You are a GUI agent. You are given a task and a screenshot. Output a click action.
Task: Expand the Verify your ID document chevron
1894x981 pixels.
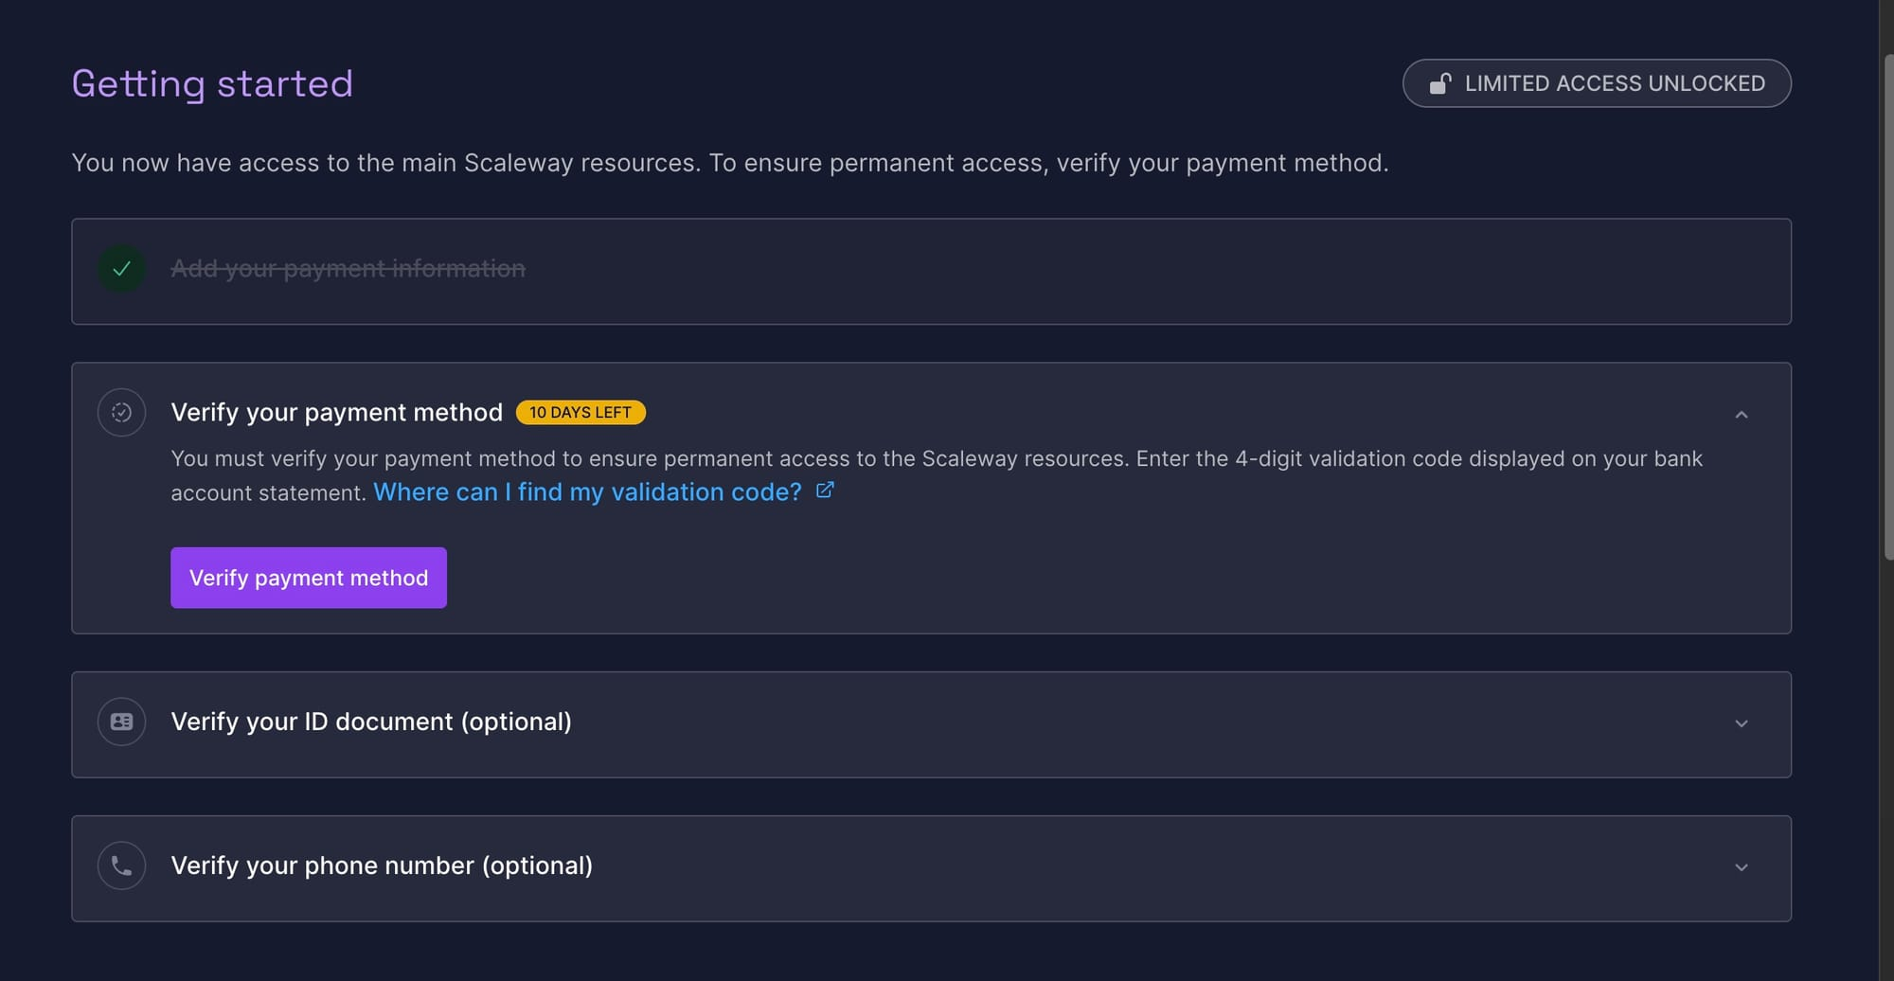1741,723
